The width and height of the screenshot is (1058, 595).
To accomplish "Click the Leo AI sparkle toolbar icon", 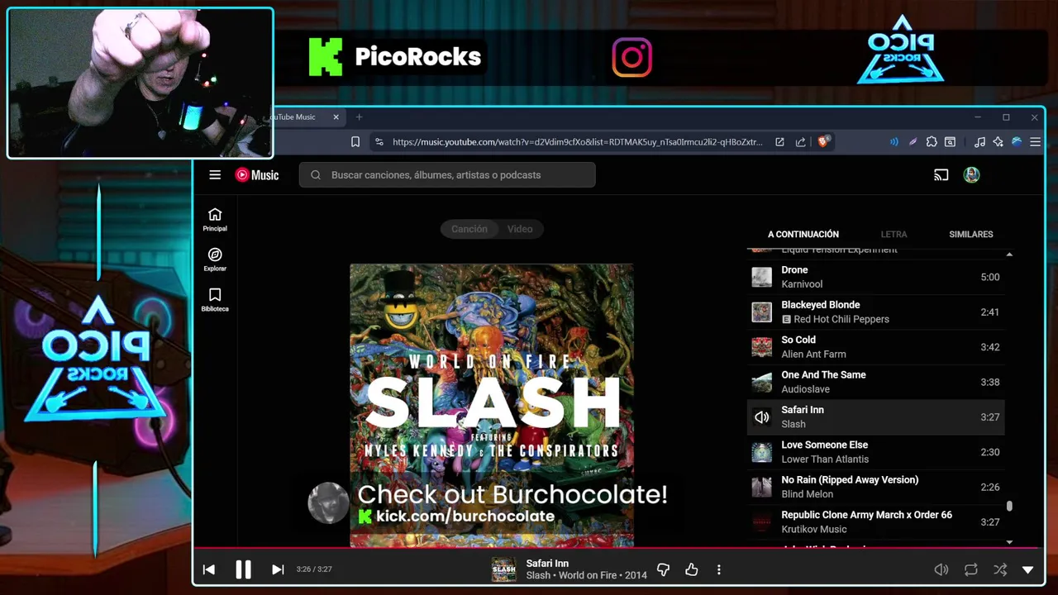I will [998, 142].
